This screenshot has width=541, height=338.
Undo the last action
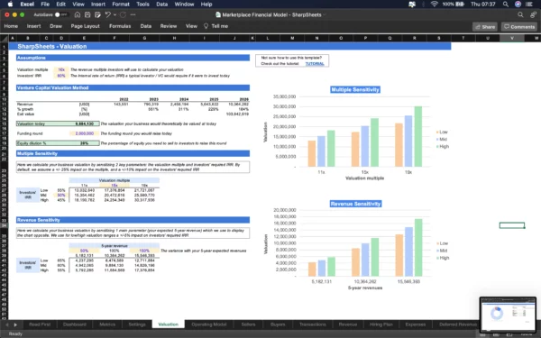(x=108, y=14)
